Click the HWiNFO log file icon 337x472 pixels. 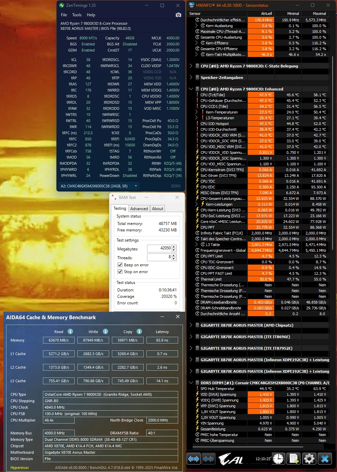pyautogui.click(x=294, y=459)
